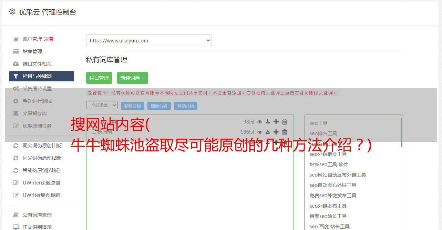
Task: Open 接口文件相关 menu item
Action: 37,64
